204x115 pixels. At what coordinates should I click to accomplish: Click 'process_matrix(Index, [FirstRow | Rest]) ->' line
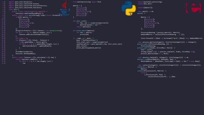point(156,48)
